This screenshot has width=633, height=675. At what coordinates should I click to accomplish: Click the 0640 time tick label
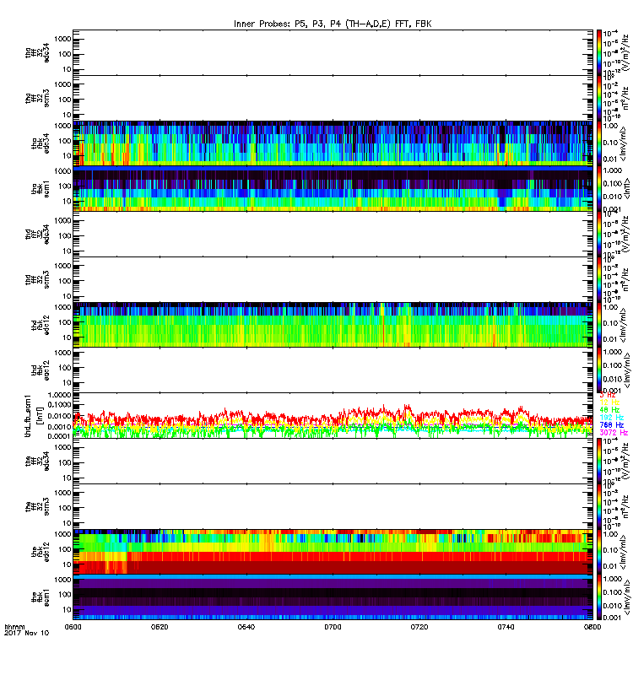coord(246,627)
